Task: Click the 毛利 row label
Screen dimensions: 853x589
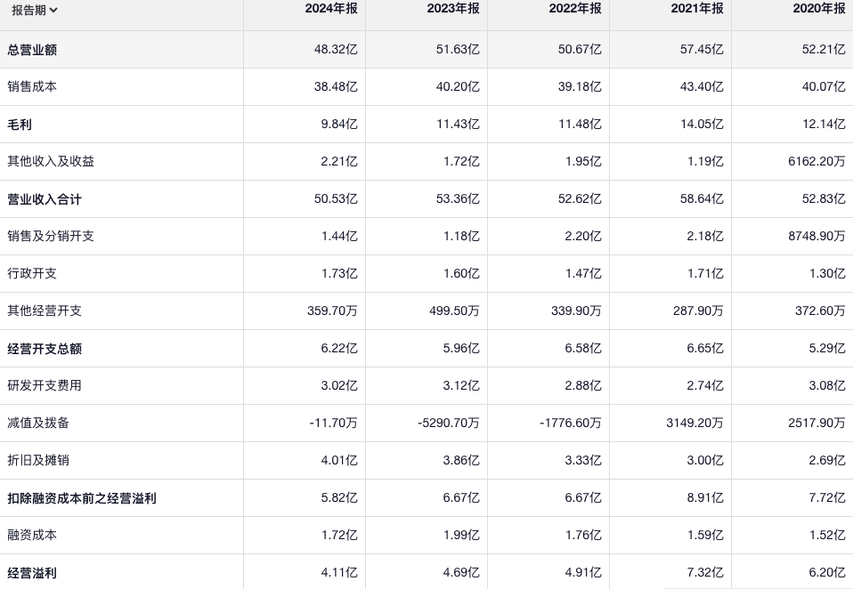Action: pyautogui.click(x=20, y=125)
